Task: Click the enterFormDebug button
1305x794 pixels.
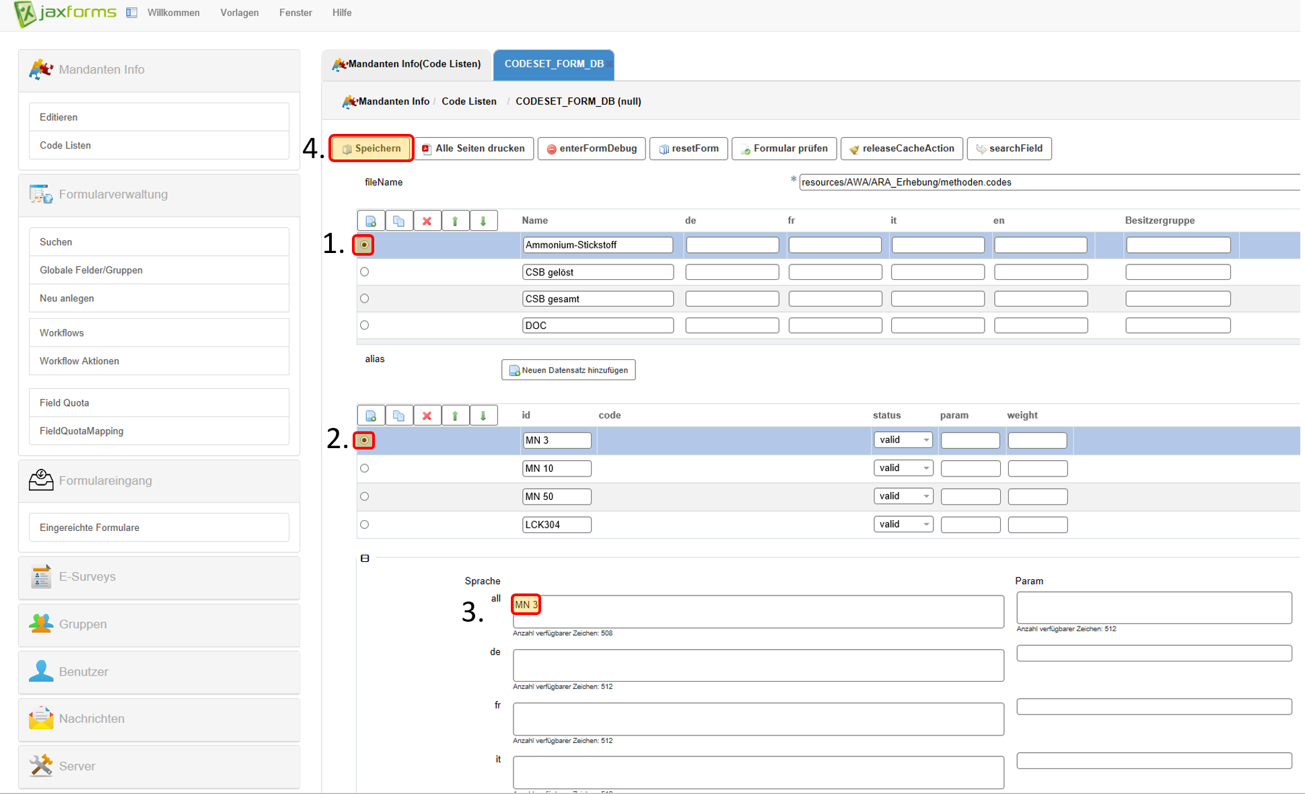Action: coord(592,148)
